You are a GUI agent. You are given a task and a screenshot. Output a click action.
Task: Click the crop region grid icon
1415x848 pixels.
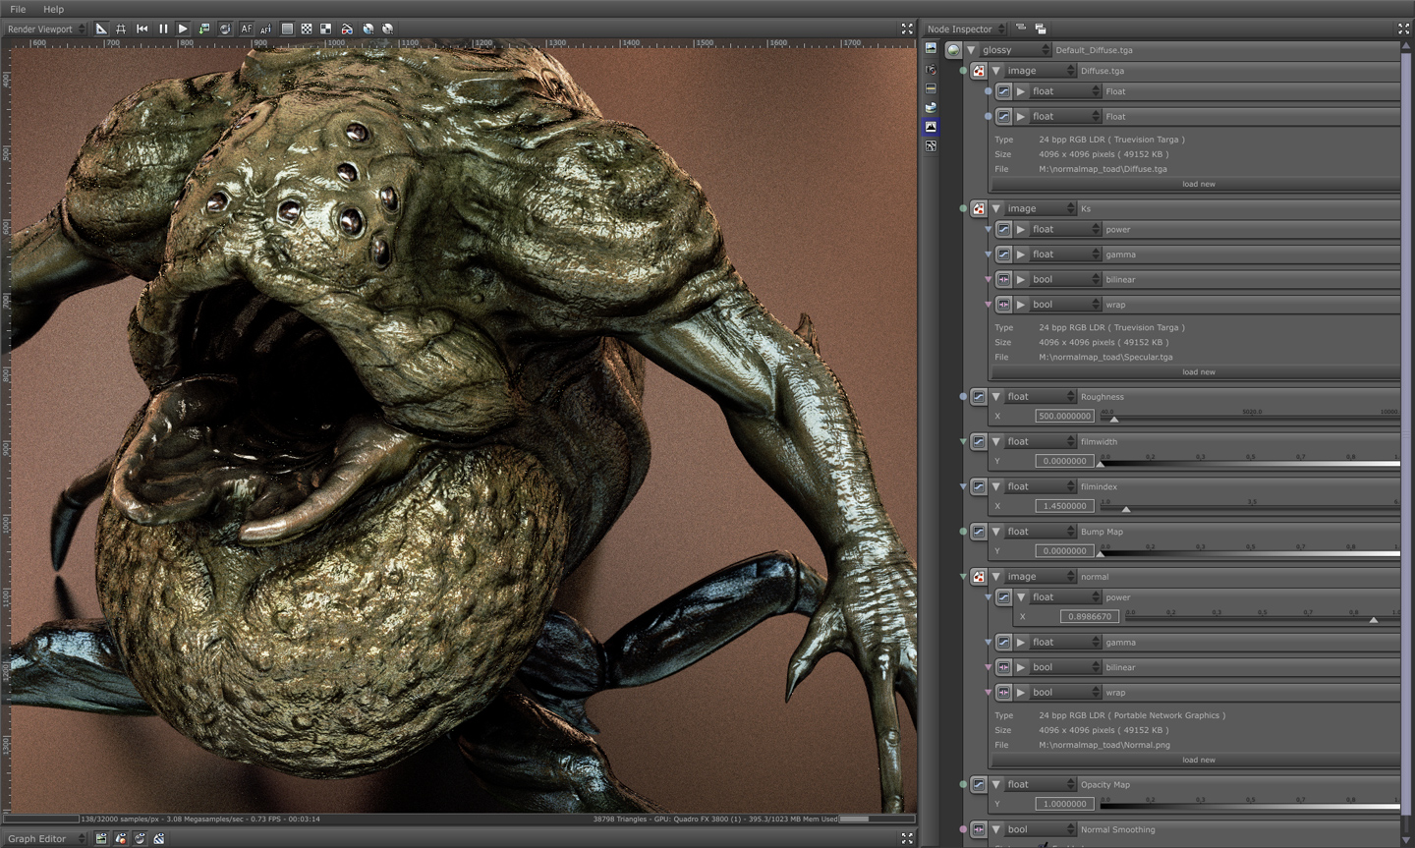[x=121, y=29]
